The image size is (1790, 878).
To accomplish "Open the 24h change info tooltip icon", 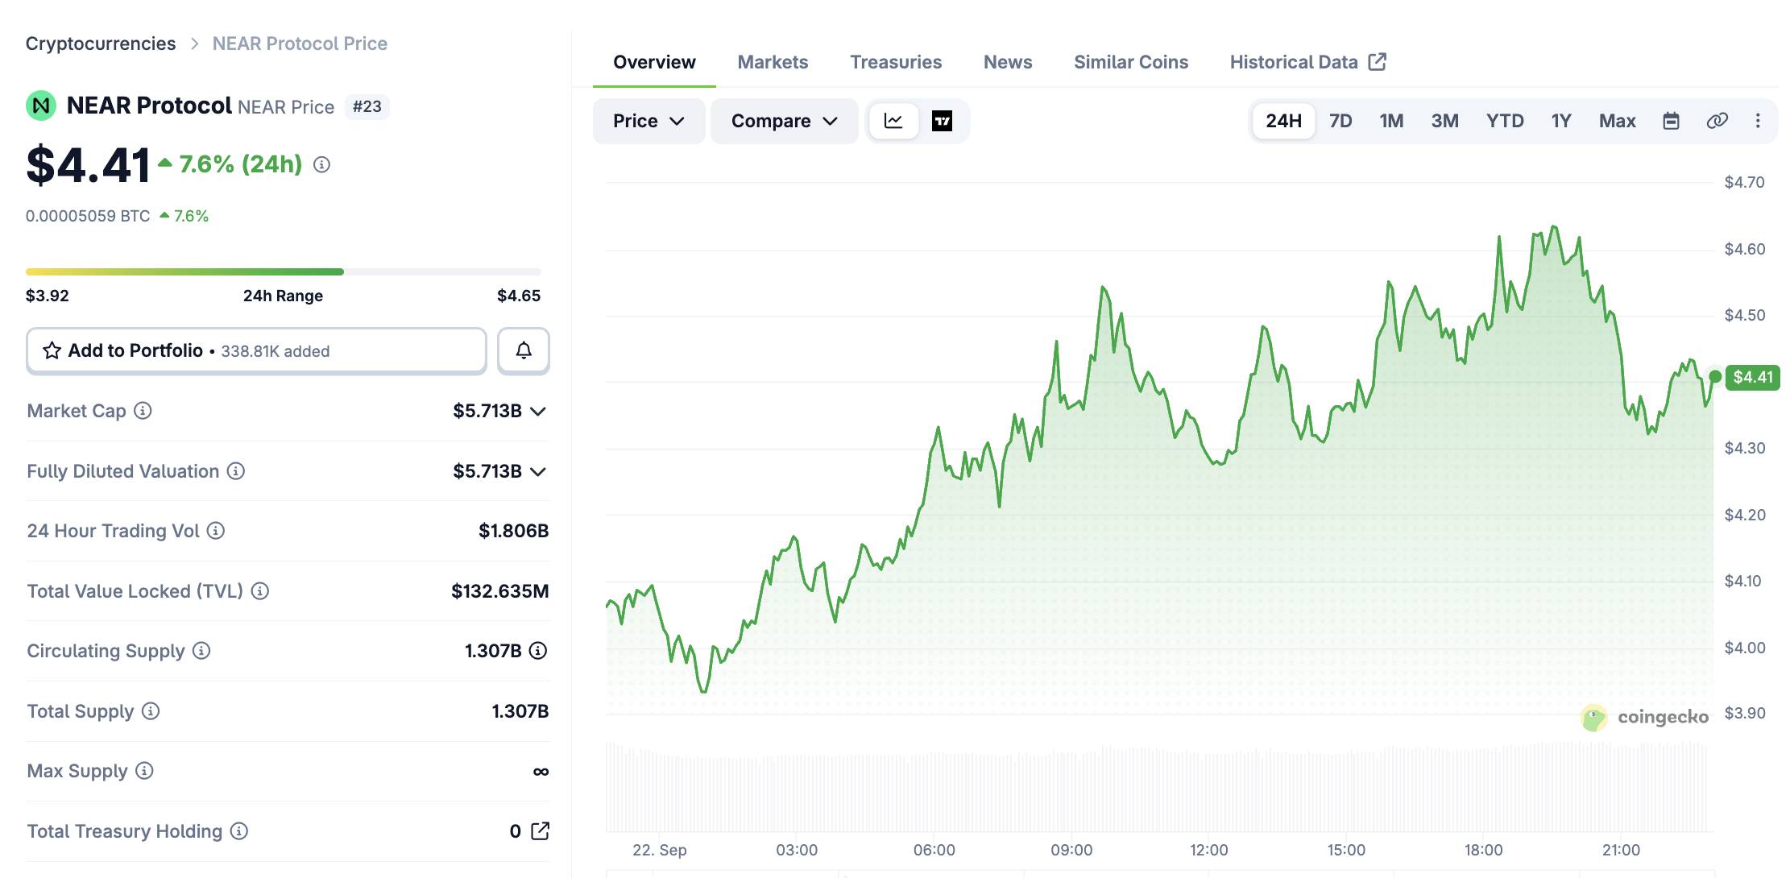I will click(x=321, y=165).
